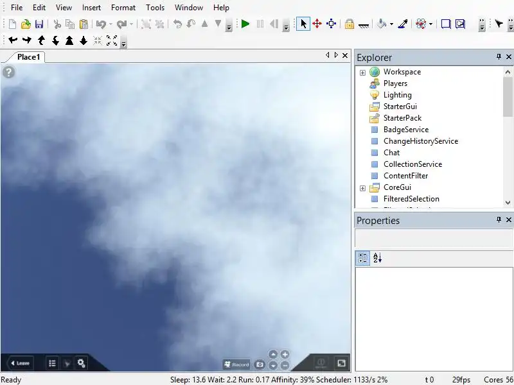Screen dimensions: 514x385
Task: Select the eyedropper Dropper tool
Action: click(403, 24)
